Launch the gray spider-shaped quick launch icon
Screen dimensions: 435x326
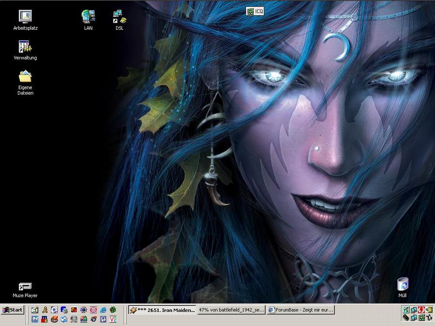click(x=74, y=319)
